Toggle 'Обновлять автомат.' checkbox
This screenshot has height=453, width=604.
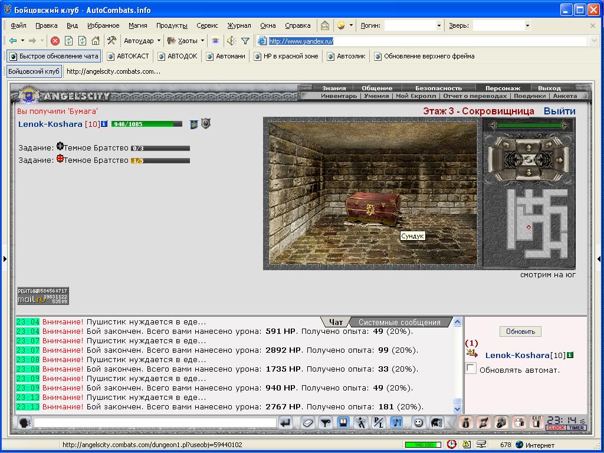click(471, 368)
